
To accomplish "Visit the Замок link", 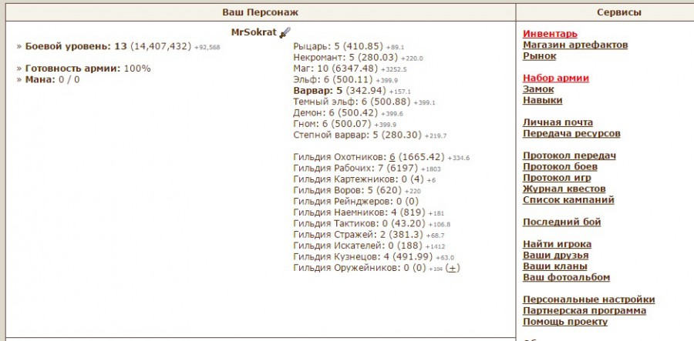I will (538, 89).
